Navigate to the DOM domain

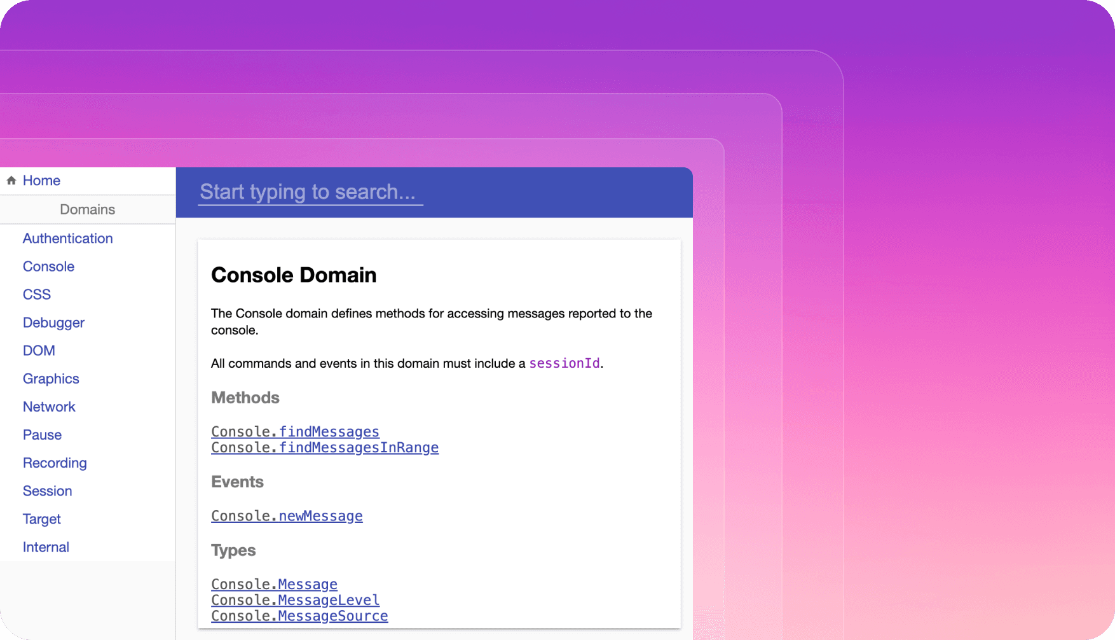39,351
